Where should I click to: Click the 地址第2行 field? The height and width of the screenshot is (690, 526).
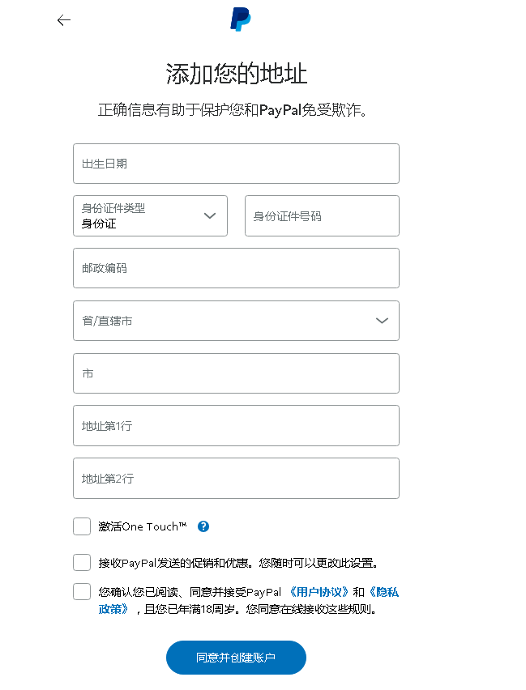[236, 479]
